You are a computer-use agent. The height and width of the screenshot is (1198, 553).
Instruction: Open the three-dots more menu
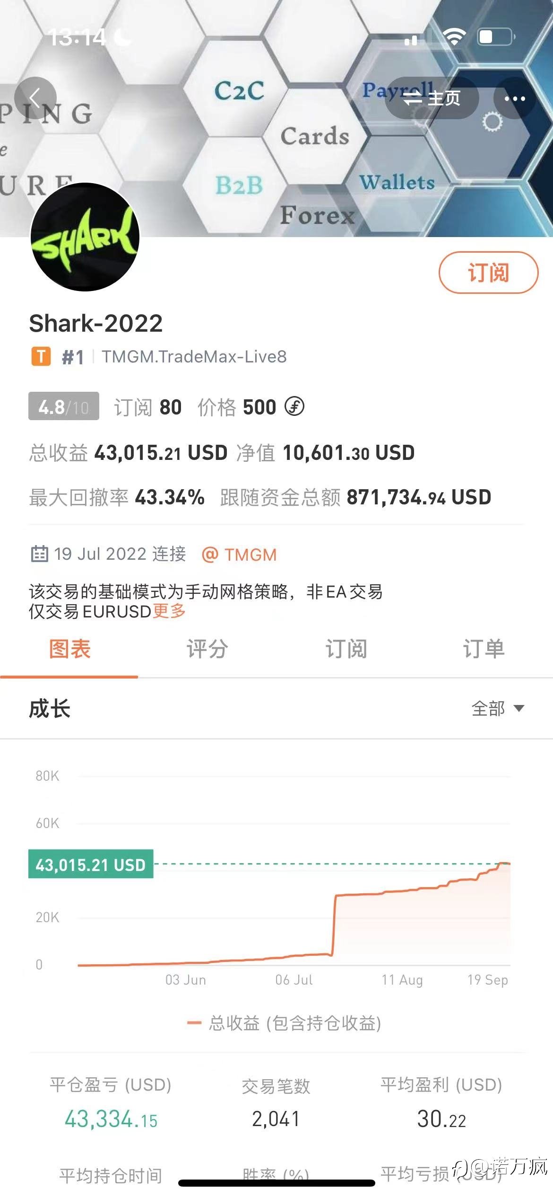point(514,98)
